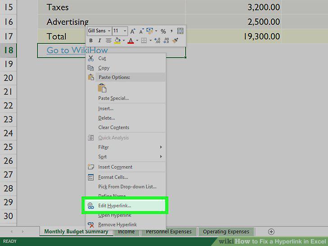The width and height of the screenshot is (328, 246).
Task: Click the Copy pages icon
Action: [91, 68]
